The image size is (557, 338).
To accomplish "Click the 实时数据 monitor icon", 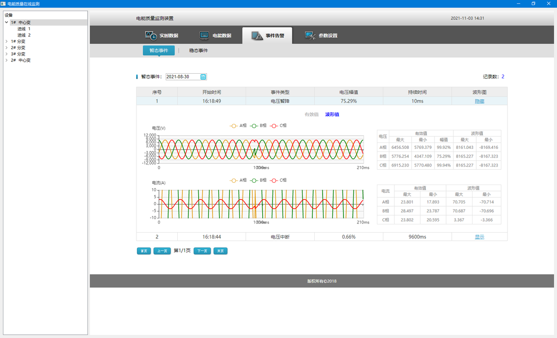I will [x=150, y=35].
